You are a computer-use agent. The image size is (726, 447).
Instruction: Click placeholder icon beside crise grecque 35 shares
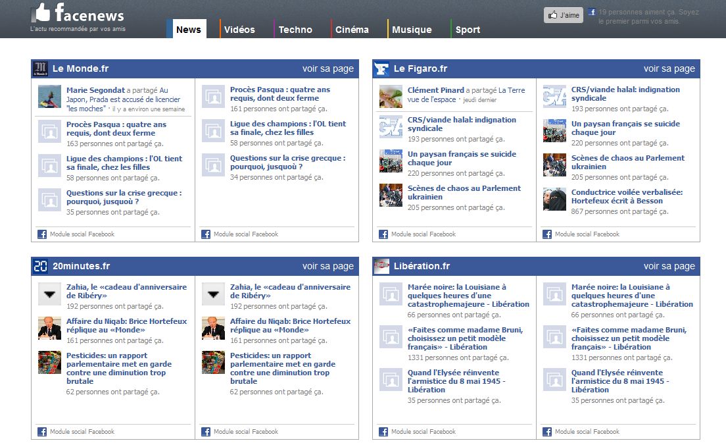tap(49, 200)
